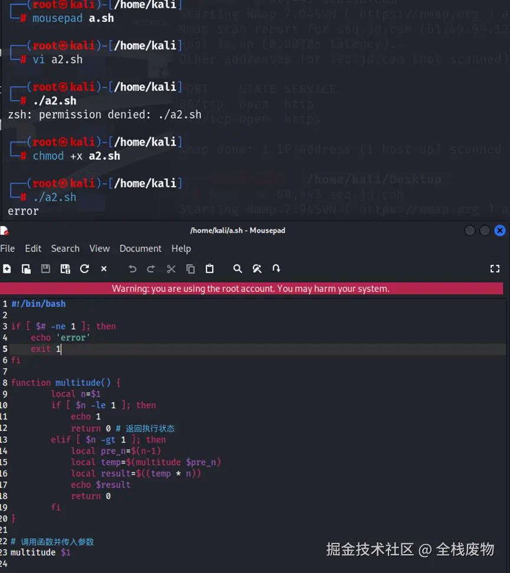Screen dimensions: 510x573
Task: Click 'vi a2.sh' terminal command
Action: [x=58, y=60]
